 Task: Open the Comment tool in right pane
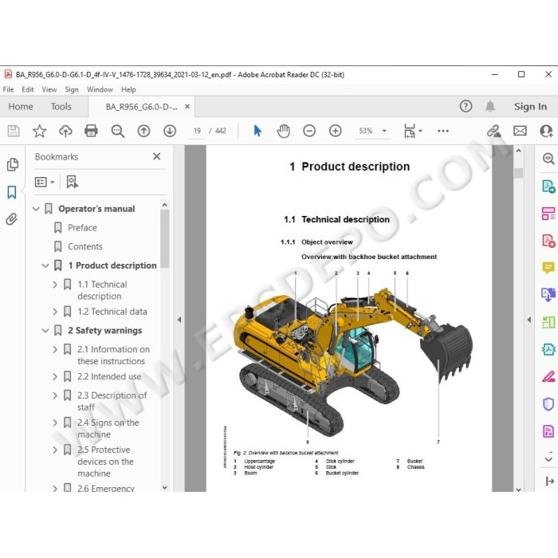[548, 268]
